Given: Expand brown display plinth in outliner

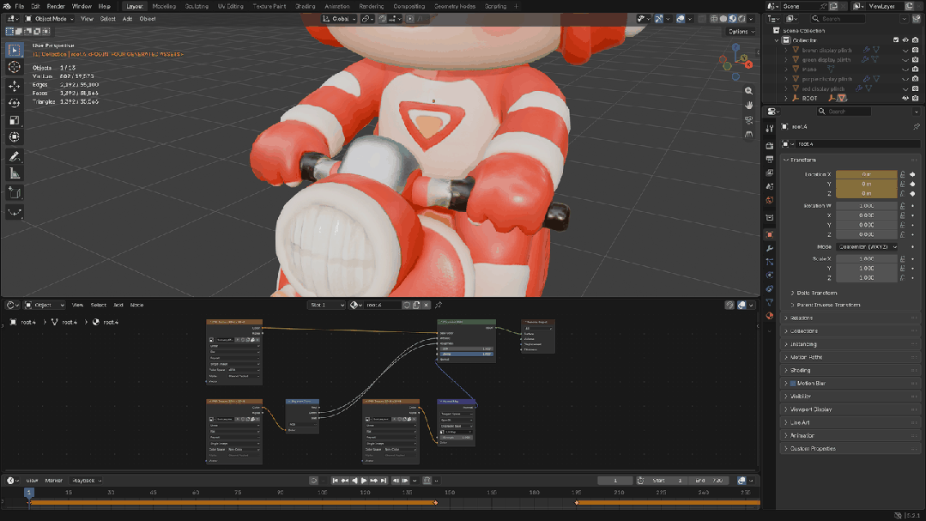Looking at the screenshot, I should point(786,50).
